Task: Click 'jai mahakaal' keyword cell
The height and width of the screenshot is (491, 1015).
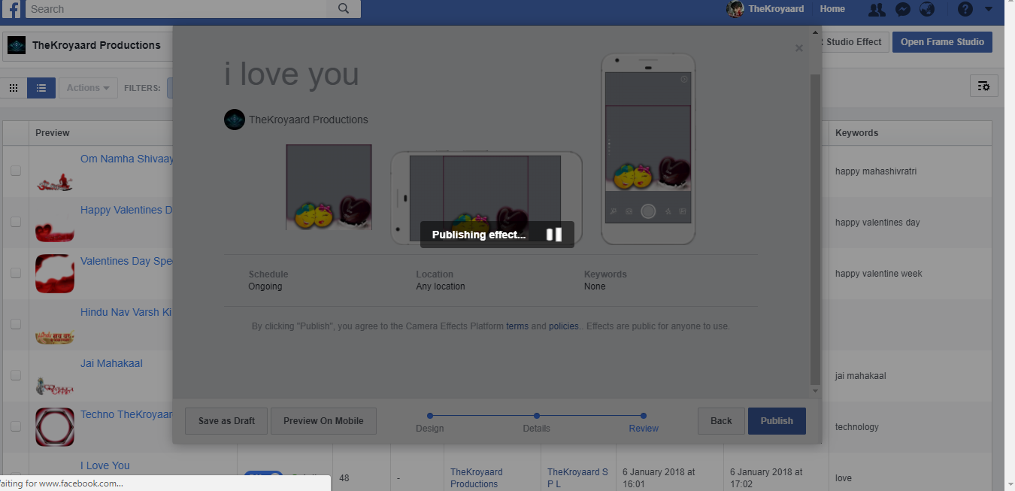Action: (861, 376)
